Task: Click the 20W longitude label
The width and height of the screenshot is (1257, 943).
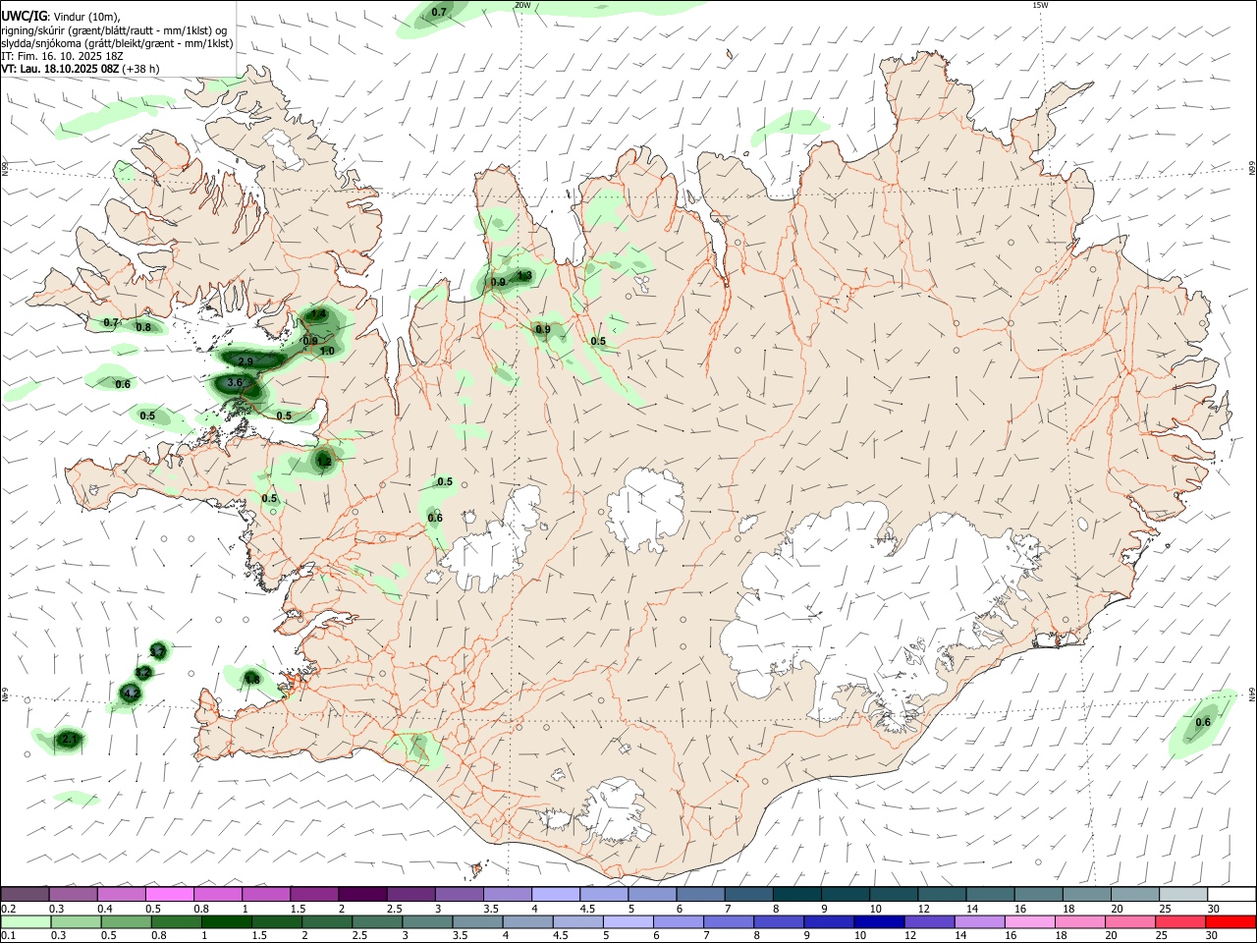Action: coord(522,5)
